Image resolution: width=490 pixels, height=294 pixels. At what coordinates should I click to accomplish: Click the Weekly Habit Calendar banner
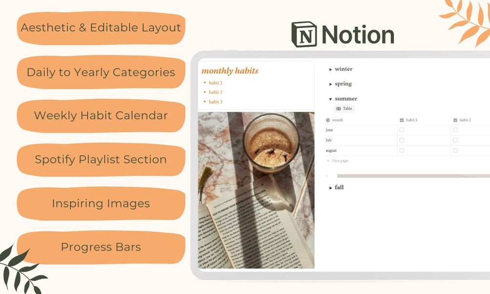pyautogui.click(x=101, y=115)
